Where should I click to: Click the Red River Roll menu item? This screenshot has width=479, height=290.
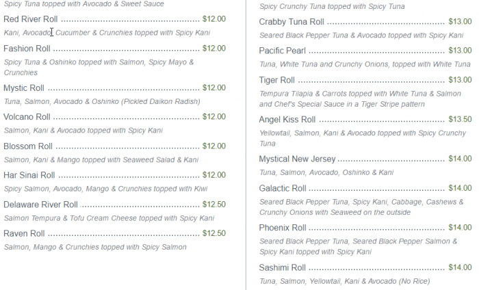pos(31,19)
